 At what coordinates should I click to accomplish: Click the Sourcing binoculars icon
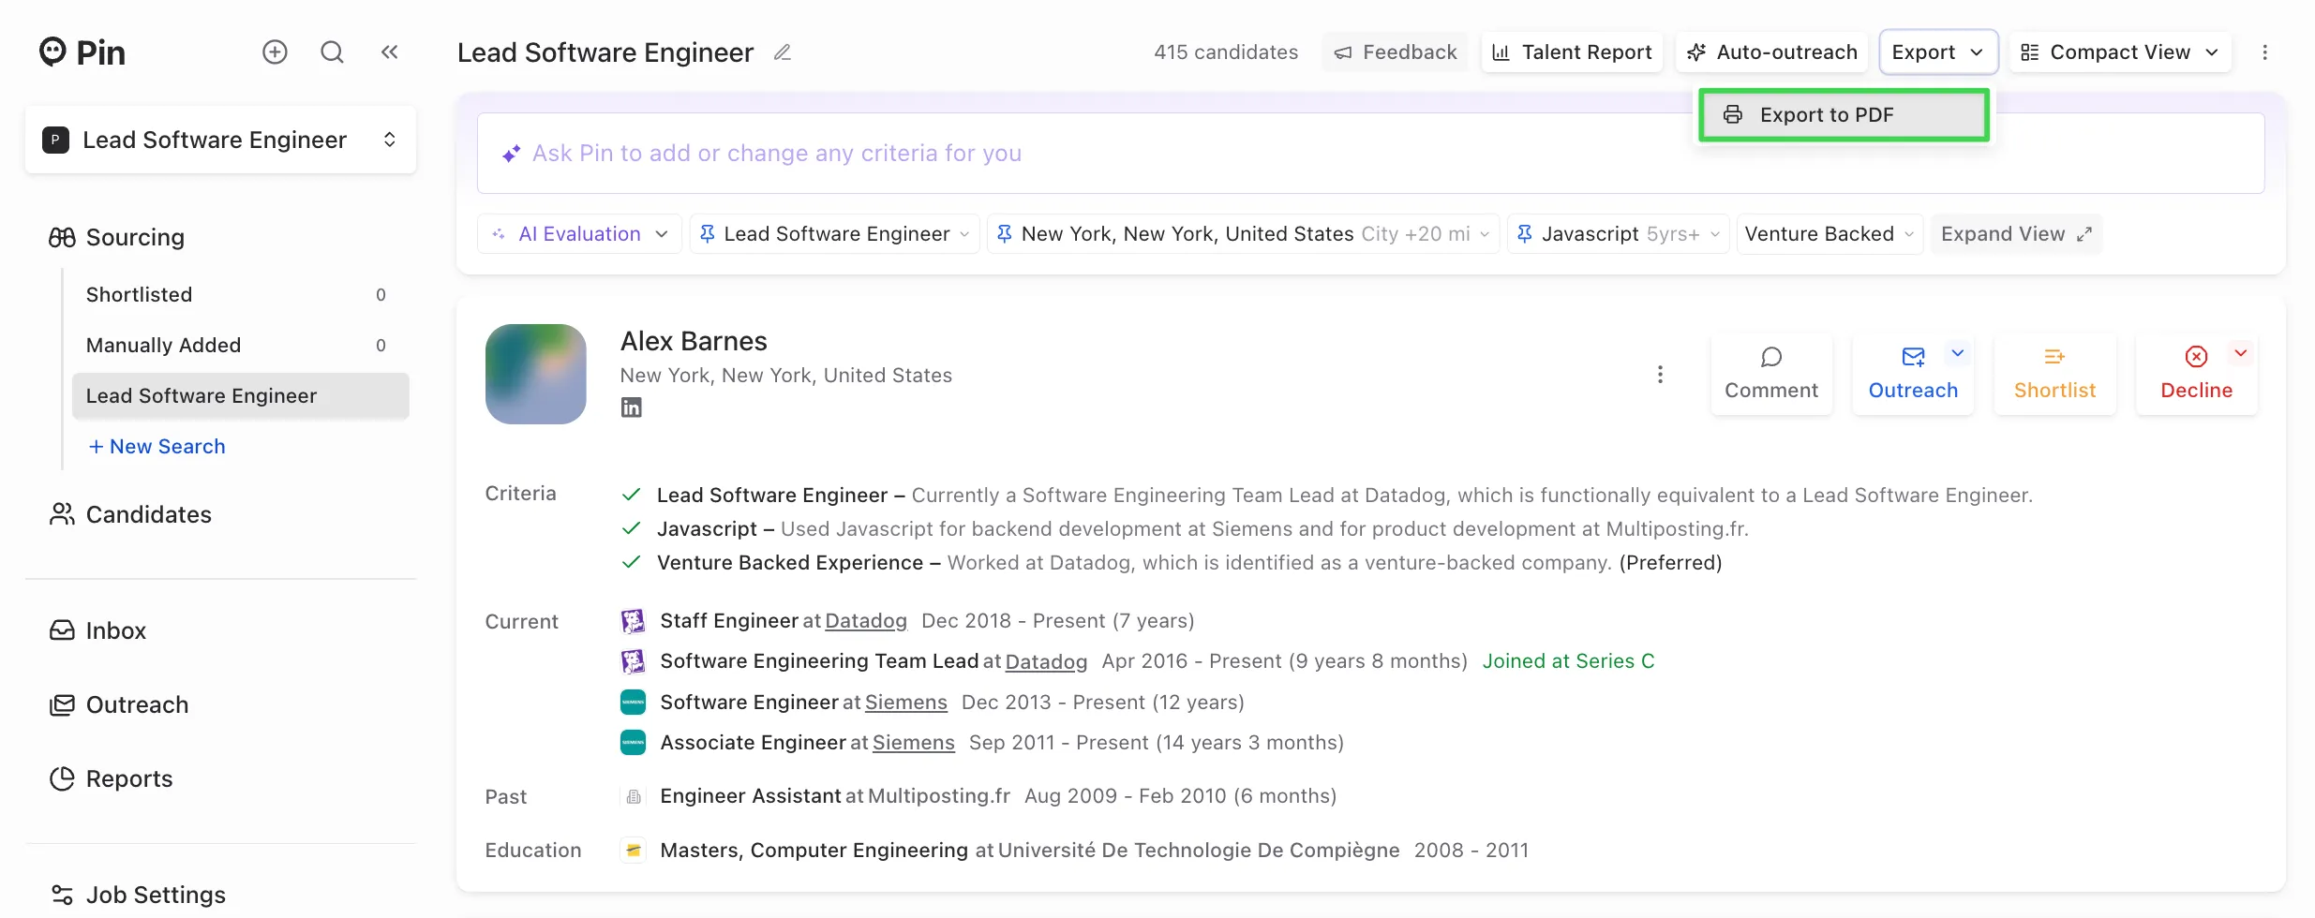coord(62,237)
